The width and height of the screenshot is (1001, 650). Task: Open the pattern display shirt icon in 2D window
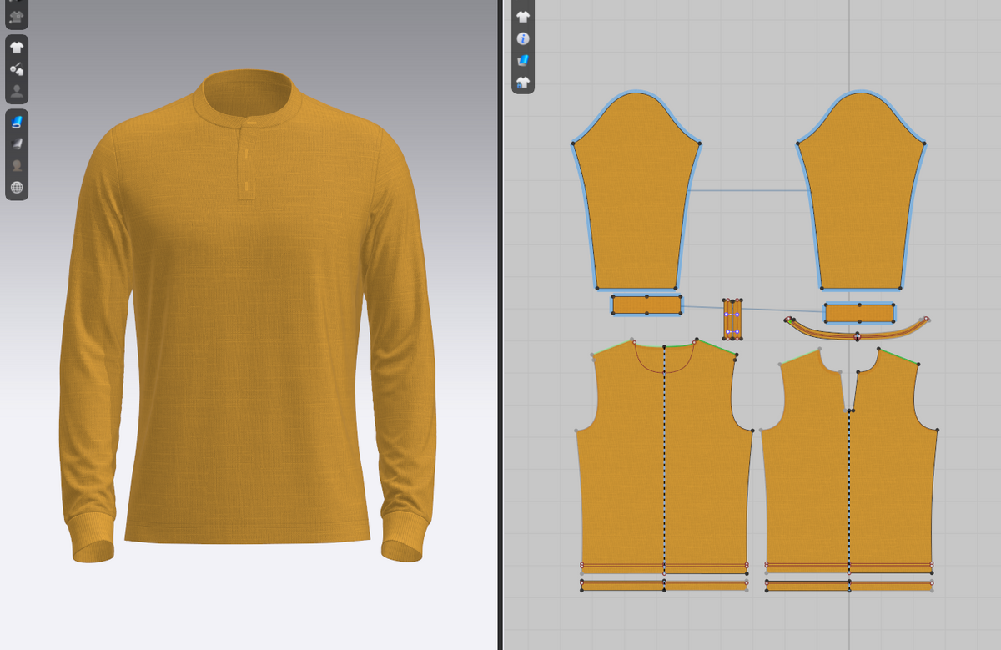click(x=523, y=17)
